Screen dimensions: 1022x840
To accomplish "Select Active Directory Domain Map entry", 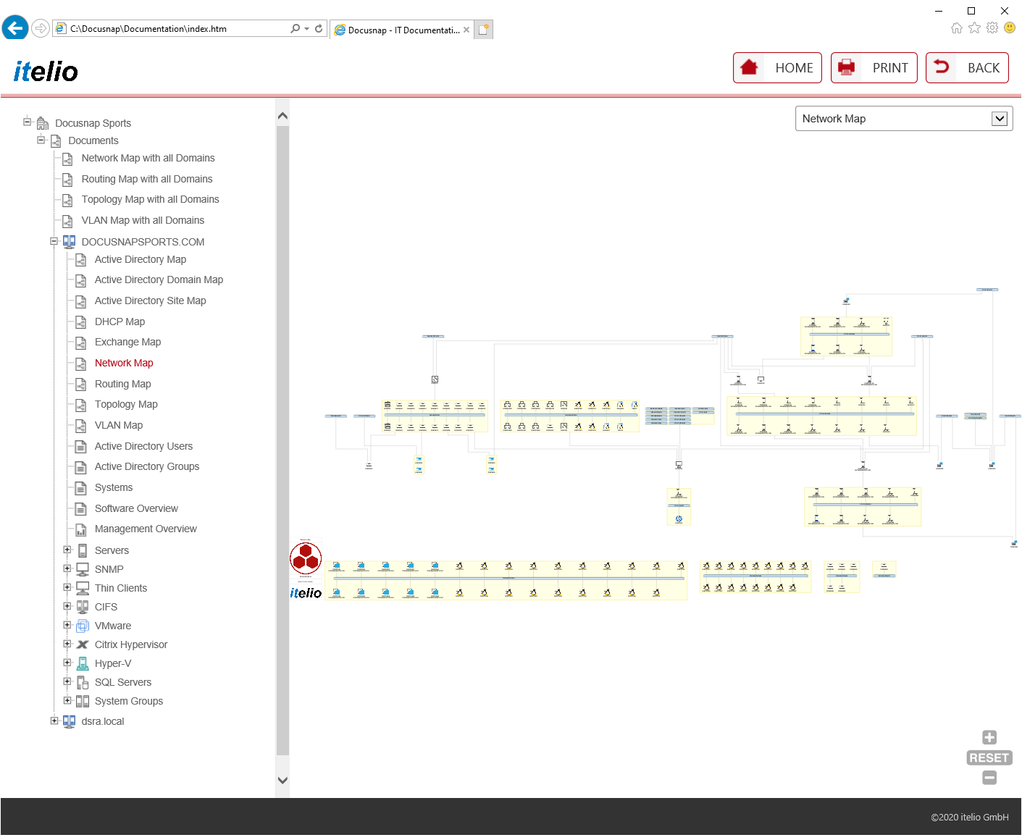I will pos(159,280).
